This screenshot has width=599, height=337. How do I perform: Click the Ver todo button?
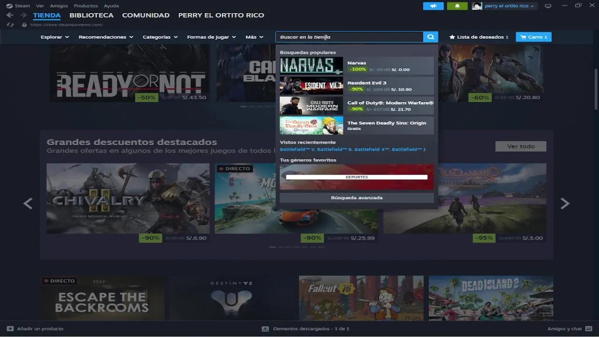[x=521, y=147]
